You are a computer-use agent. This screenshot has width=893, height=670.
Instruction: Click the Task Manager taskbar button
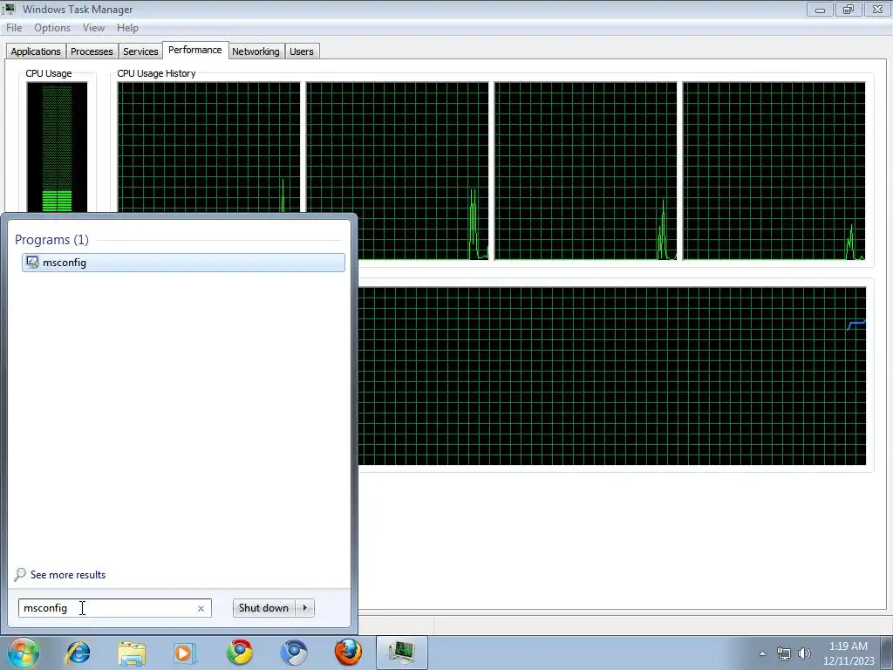coord(401,653)
